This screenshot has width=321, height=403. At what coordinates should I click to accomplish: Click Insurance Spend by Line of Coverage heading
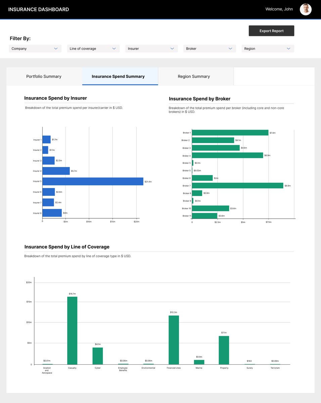tap(67, 247)
